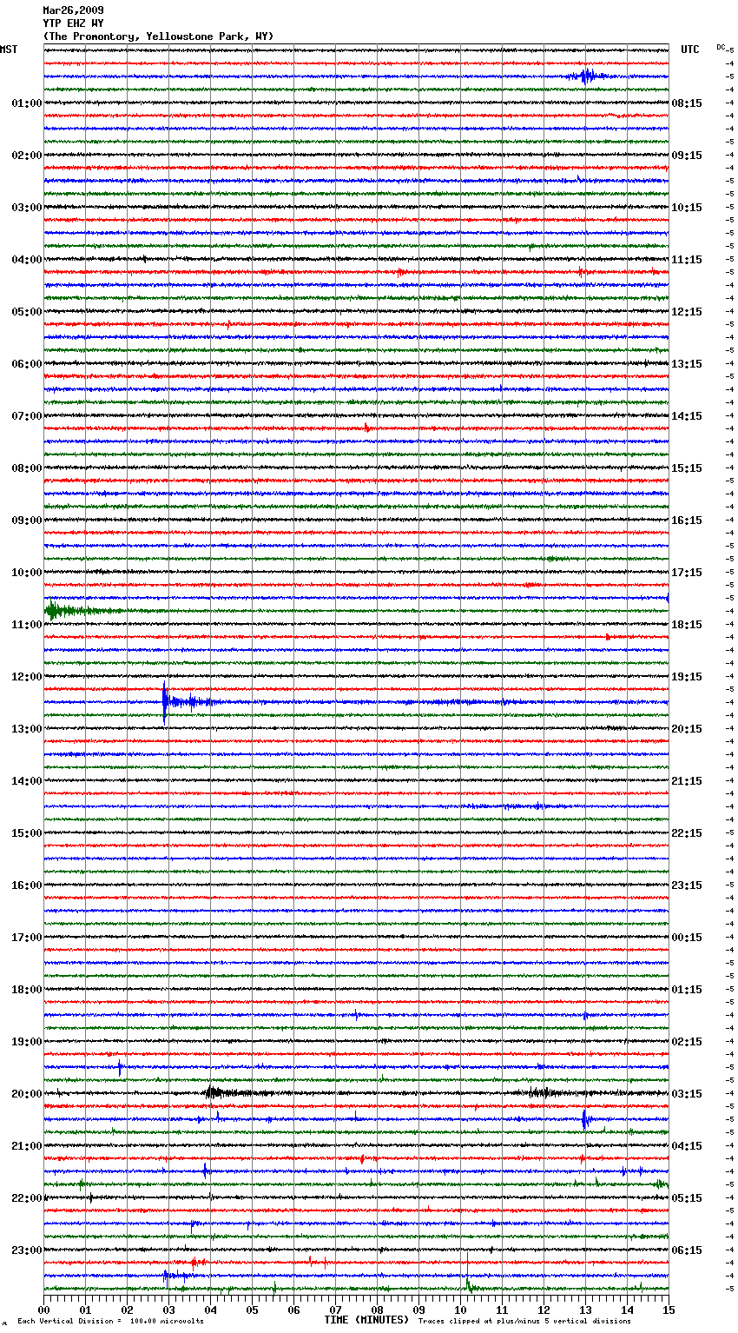Screen dimensions: 738x1333
Task: Select the 18:00 MST time label
Action: tap(27, 990)
